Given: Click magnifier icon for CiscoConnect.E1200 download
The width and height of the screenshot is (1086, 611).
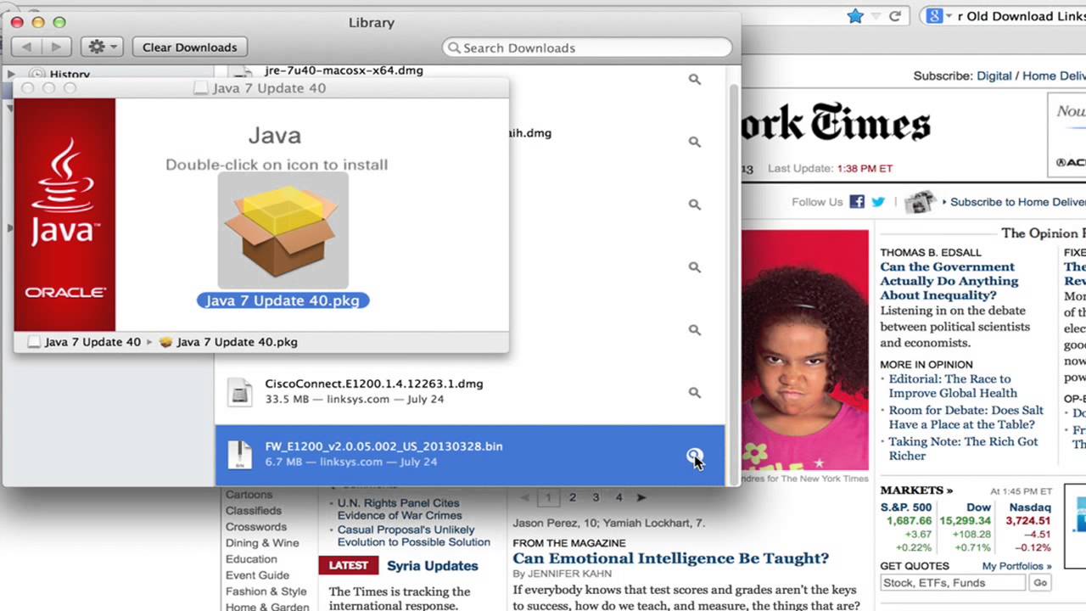Looking at the screenshot, I should click(x=695, y=393).
